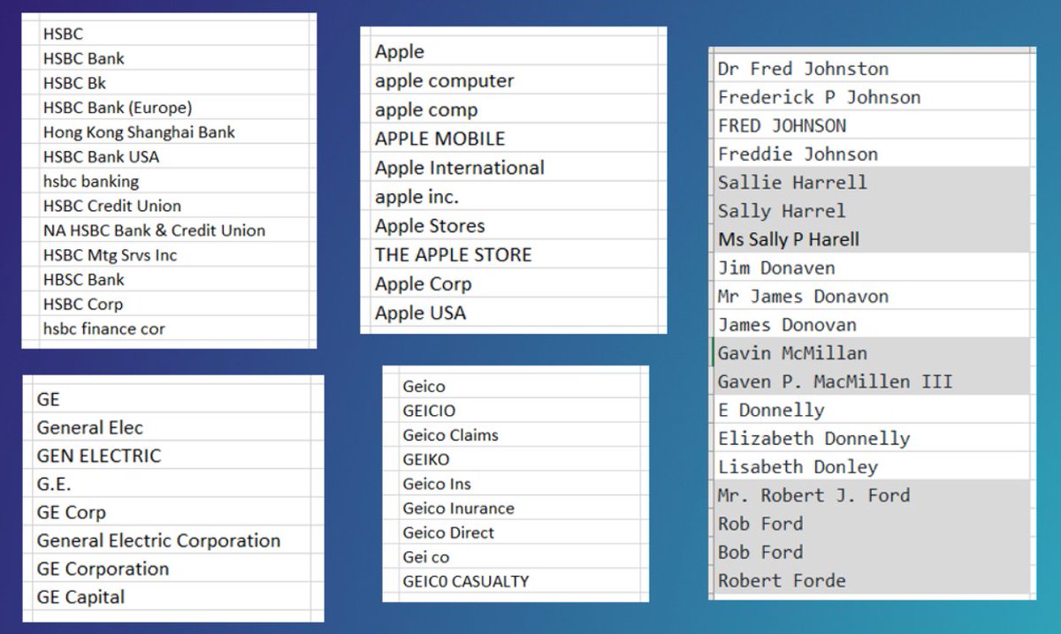The height and width of the screenshot is (634, 1061).
Task: Click the 'GE Corp' cell
Action: 173,513
